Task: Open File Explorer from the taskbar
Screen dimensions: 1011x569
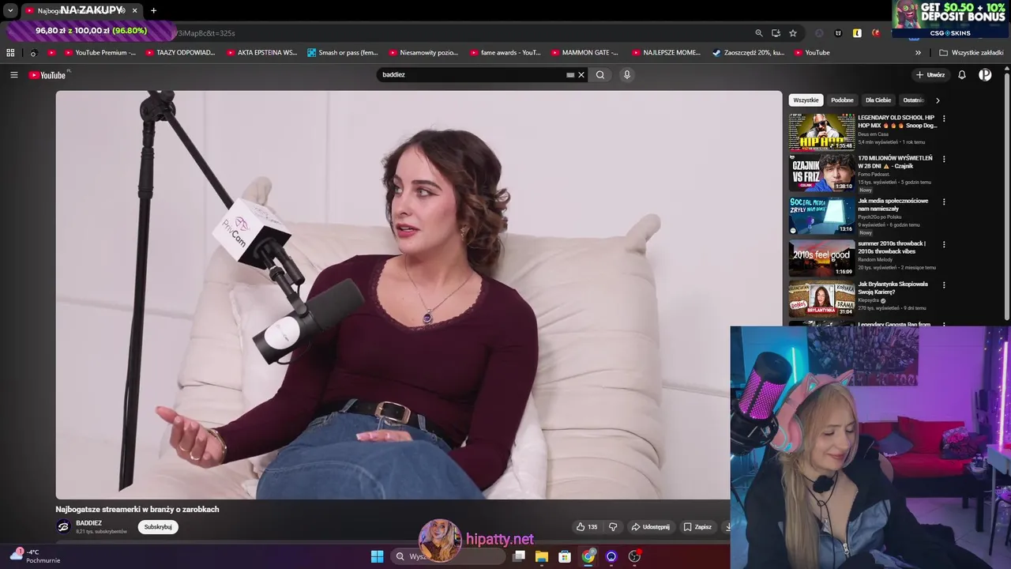Action: [x=542, y=556]
